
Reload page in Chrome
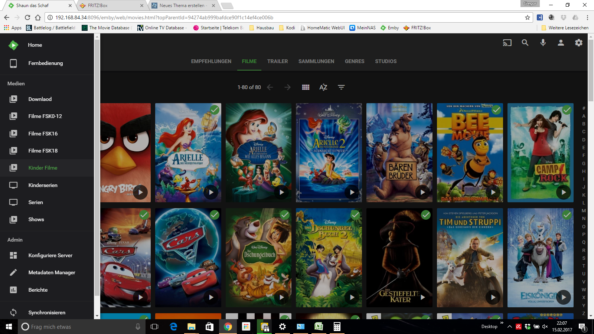point(27,17)
